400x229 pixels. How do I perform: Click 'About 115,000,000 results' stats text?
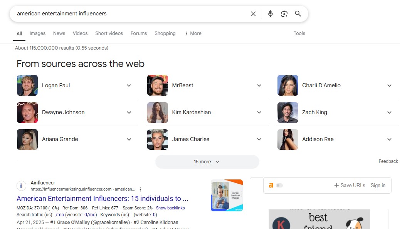click(x=62, y=48)
